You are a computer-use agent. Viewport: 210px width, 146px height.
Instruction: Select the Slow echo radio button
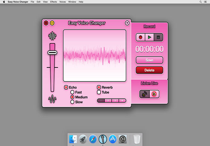point(72,102)
